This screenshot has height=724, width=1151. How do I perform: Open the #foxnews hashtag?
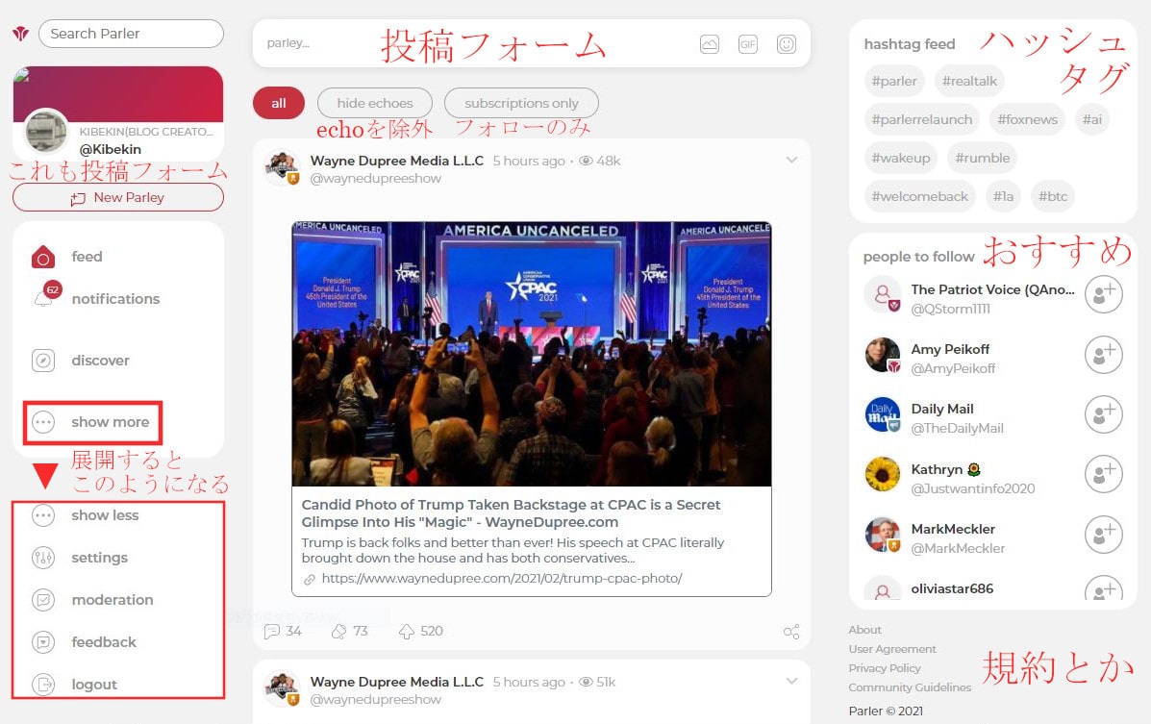[1028, 119]
